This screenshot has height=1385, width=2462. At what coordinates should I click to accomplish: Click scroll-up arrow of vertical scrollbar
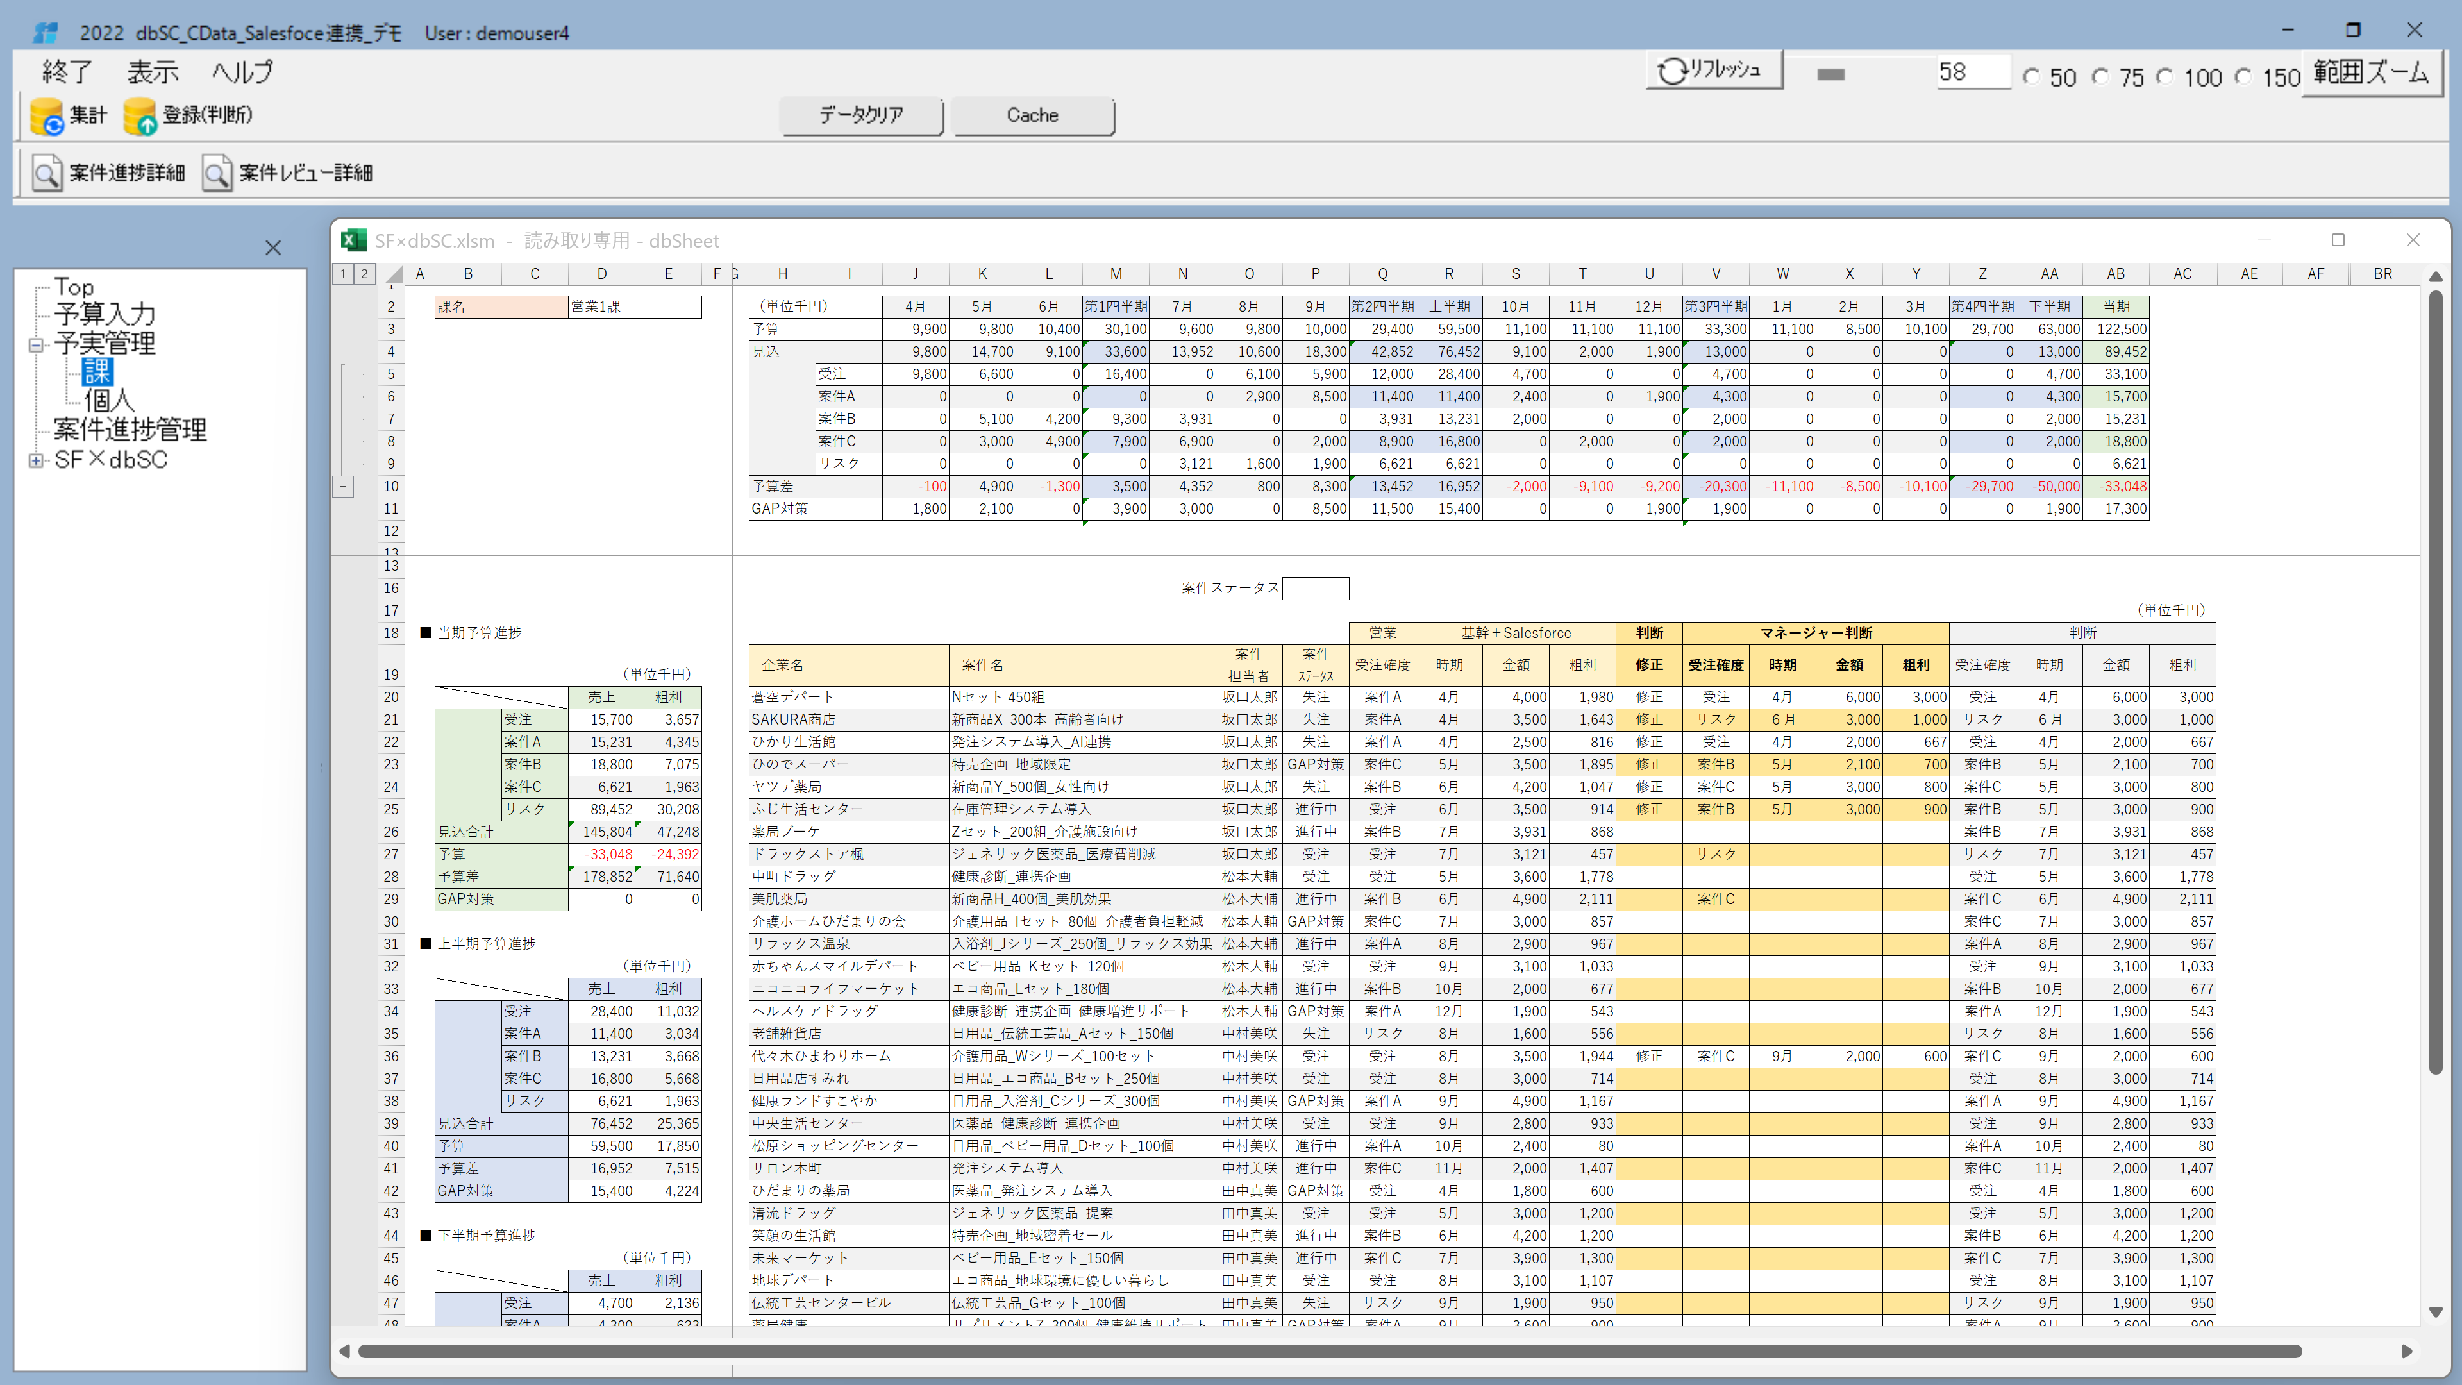point(2435,276)
